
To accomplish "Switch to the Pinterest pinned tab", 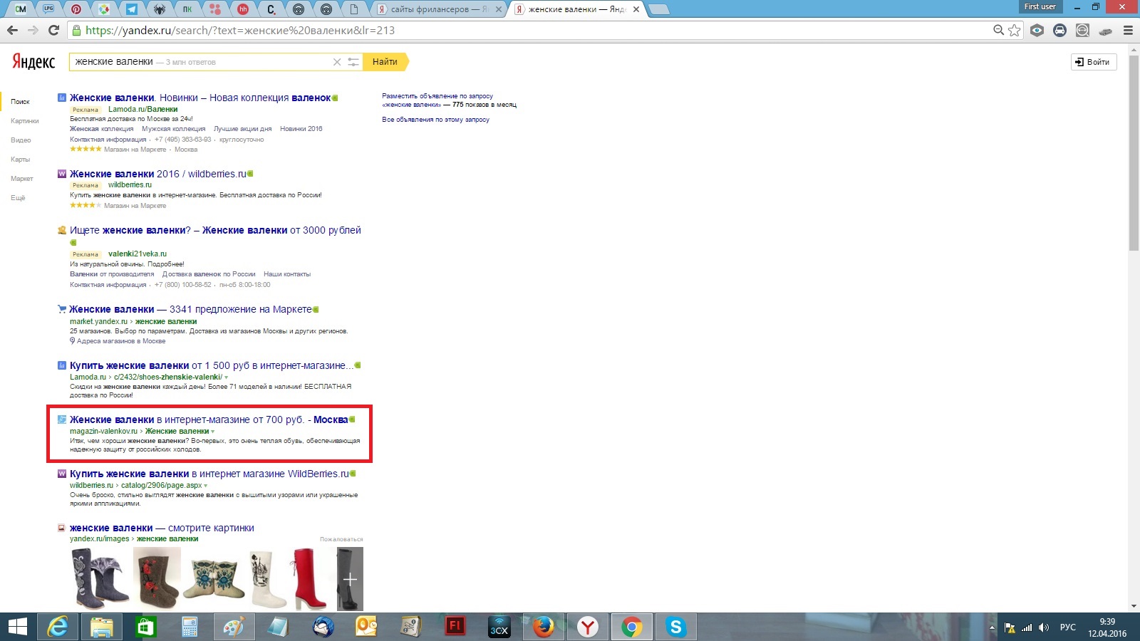I will pos(76,9).
